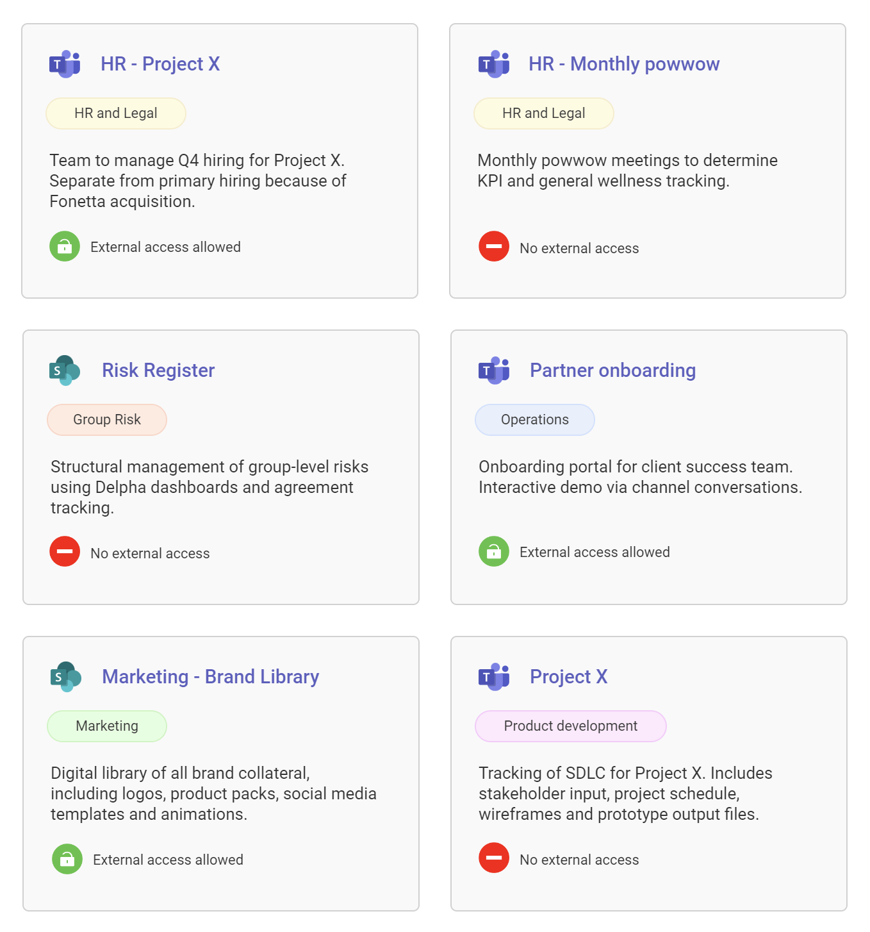870x932 pixels.
Task: Select the Product development tag
Action: click(x=571, y=726)
